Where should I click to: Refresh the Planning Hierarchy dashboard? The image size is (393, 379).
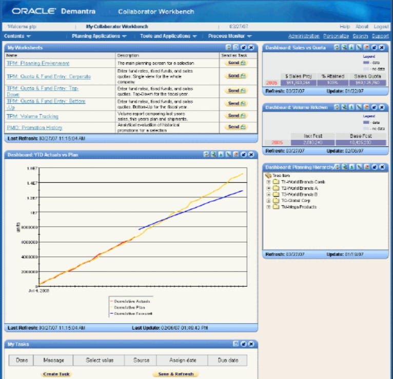click(x=337, y=167)
